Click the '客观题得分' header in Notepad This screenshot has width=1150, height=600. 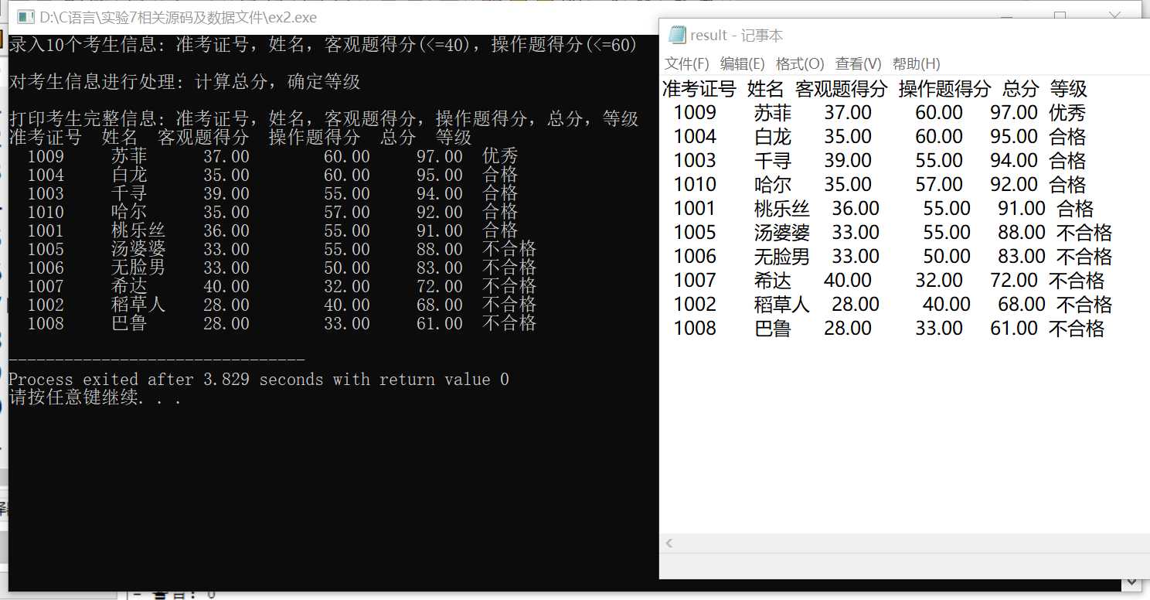pyautogui.click(x=842, y=89)
